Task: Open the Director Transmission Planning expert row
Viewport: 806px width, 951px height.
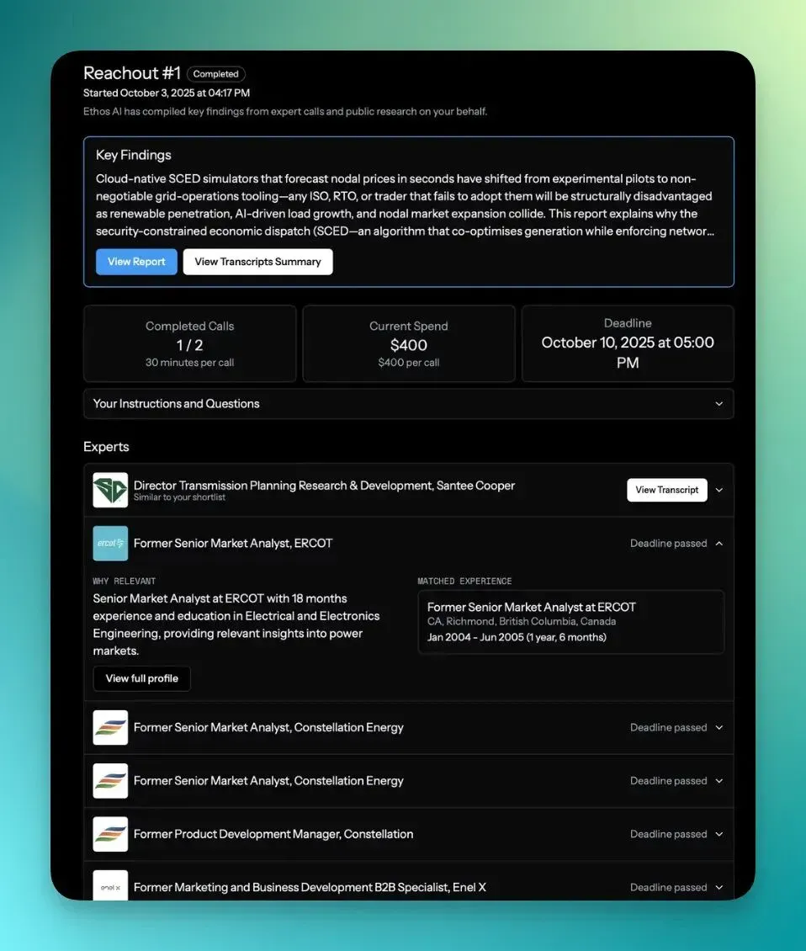Action: 409,490
